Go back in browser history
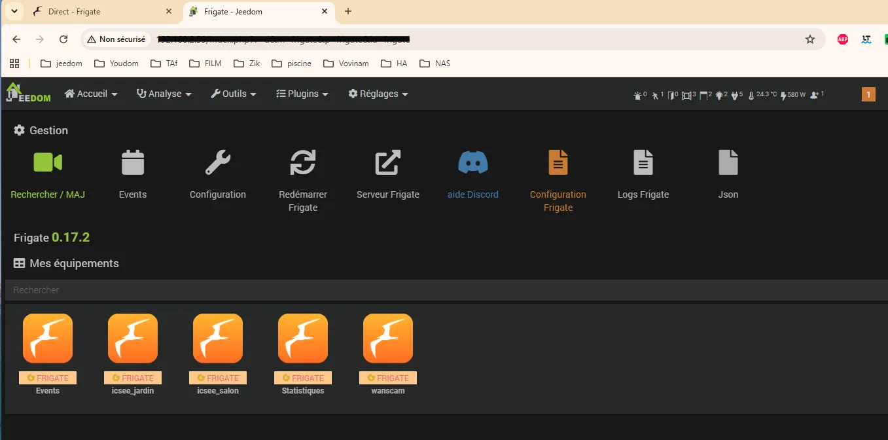 click(16, 39)
